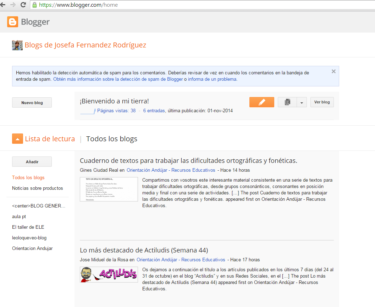Screen dimensions: 375x307
Task: Click the page views stats graph
Action: (x=88, y=111)
